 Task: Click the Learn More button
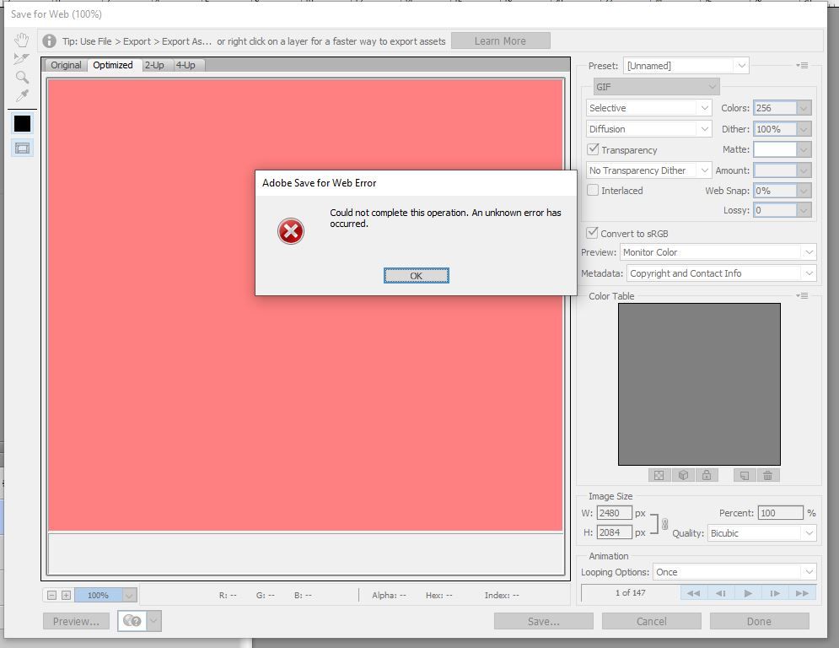click(500, 40)
